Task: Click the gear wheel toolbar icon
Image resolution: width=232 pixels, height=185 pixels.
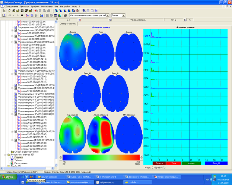Action: (51, 15)
